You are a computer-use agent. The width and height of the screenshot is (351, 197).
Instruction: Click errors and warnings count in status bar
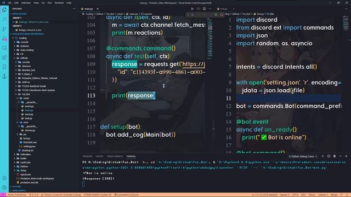(x=33, y=195)
